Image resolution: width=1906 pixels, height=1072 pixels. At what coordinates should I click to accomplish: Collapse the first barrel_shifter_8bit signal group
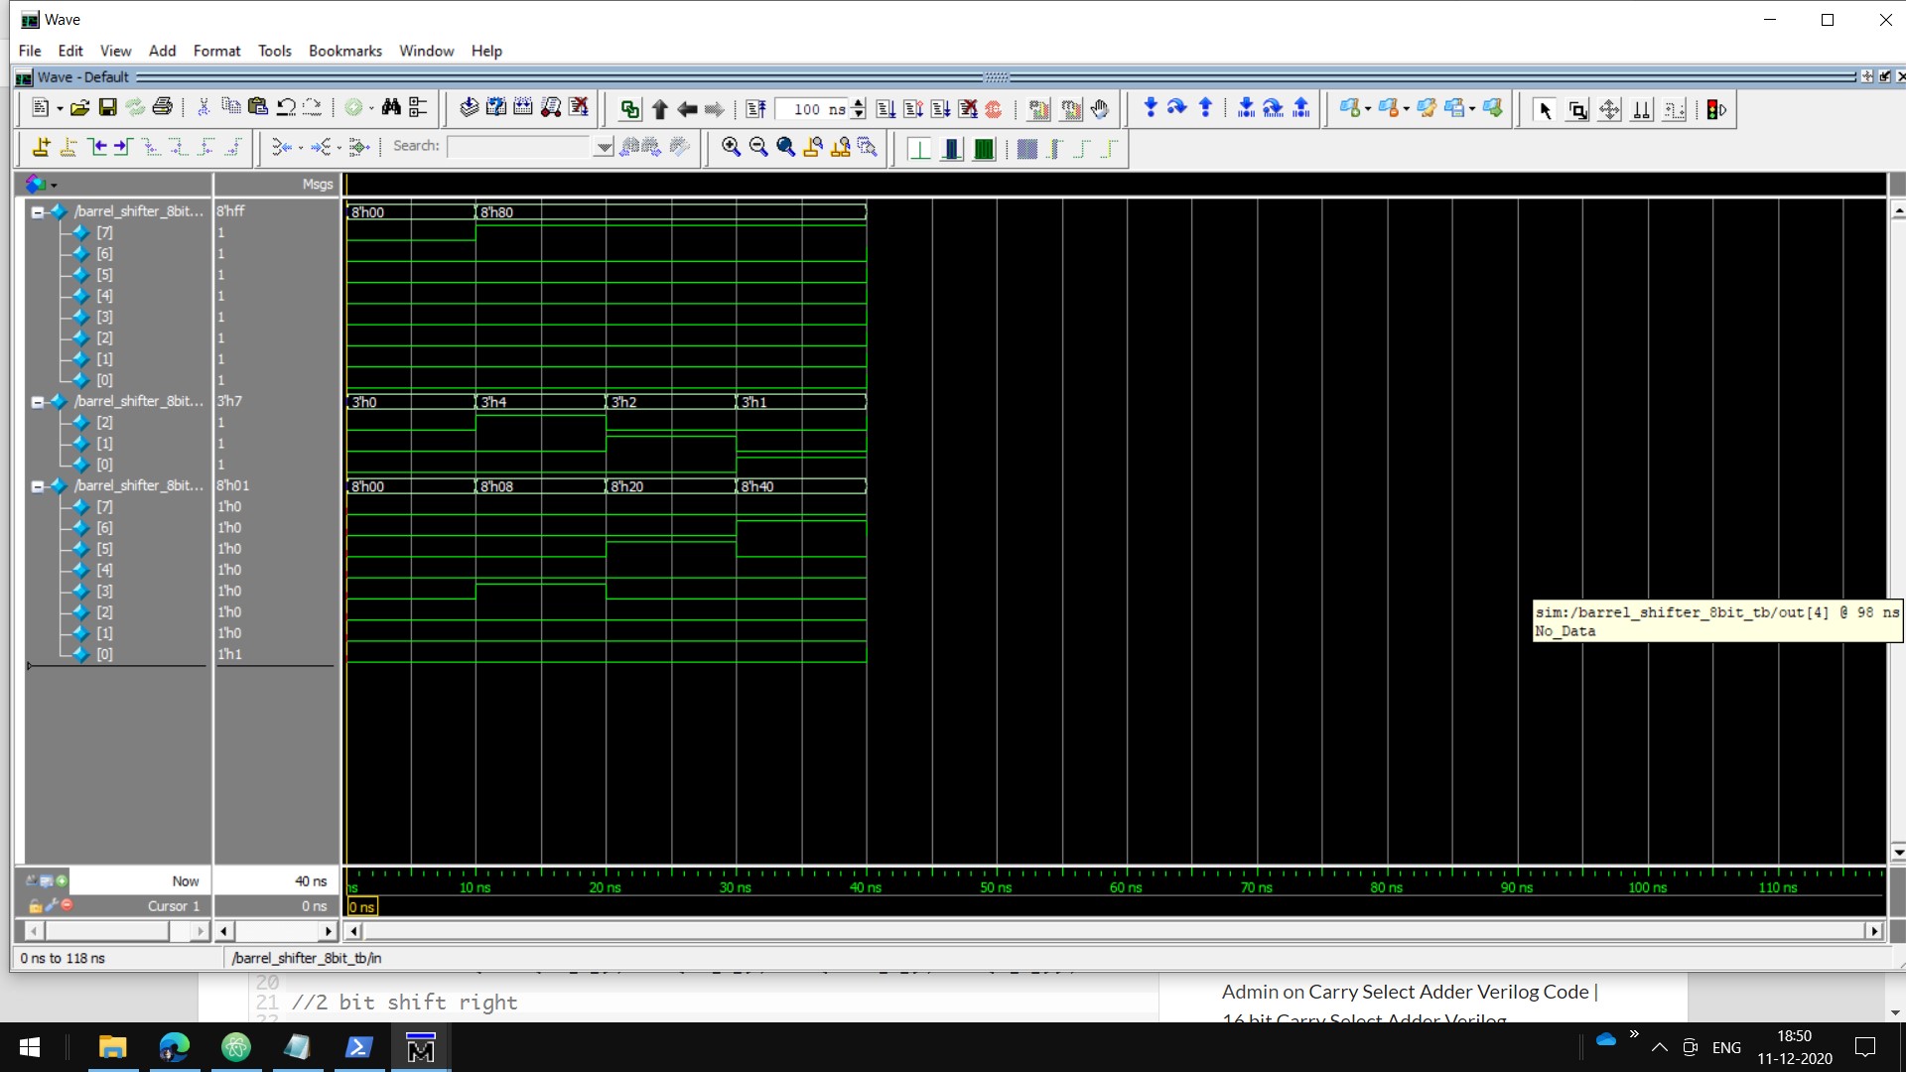[x=38, y=211]
